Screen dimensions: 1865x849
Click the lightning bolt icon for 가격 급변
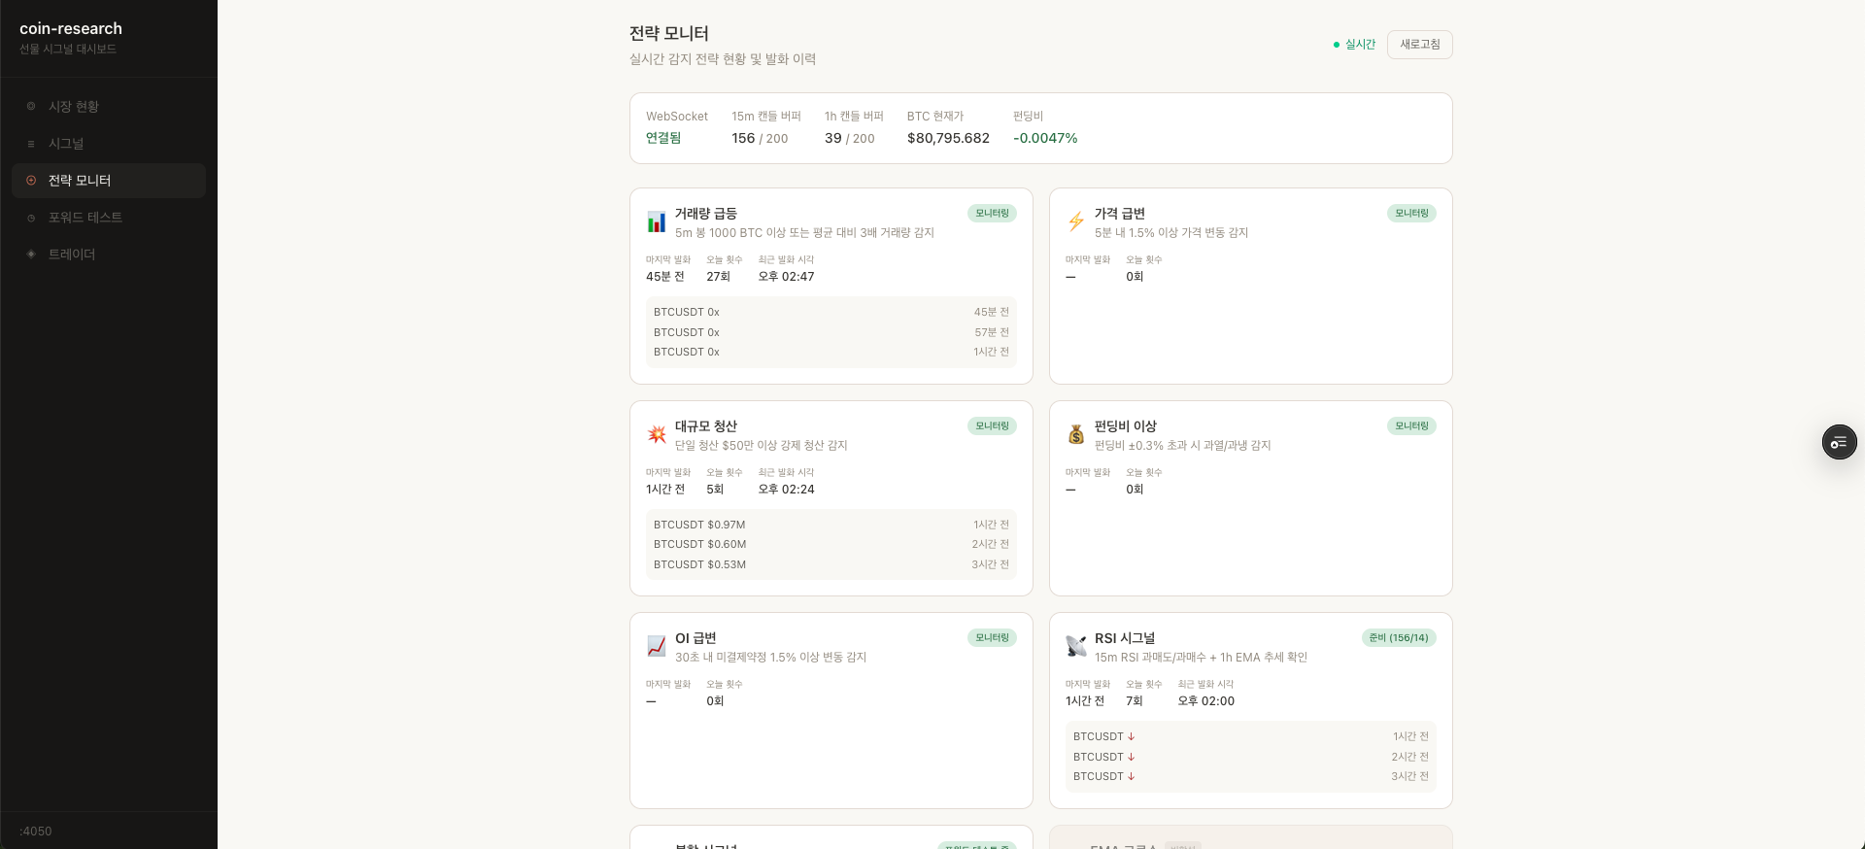1076,221
